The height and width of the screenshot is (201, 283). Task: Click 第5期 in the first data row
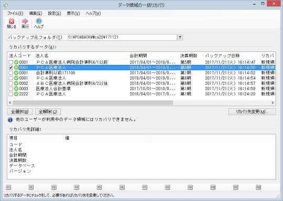186,62
